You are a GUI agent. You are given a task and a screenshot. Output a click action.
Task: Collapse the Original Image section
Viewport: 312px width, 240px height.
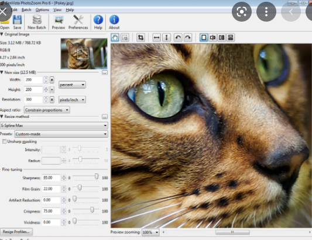pyautogui.click(x=2, y=34)
